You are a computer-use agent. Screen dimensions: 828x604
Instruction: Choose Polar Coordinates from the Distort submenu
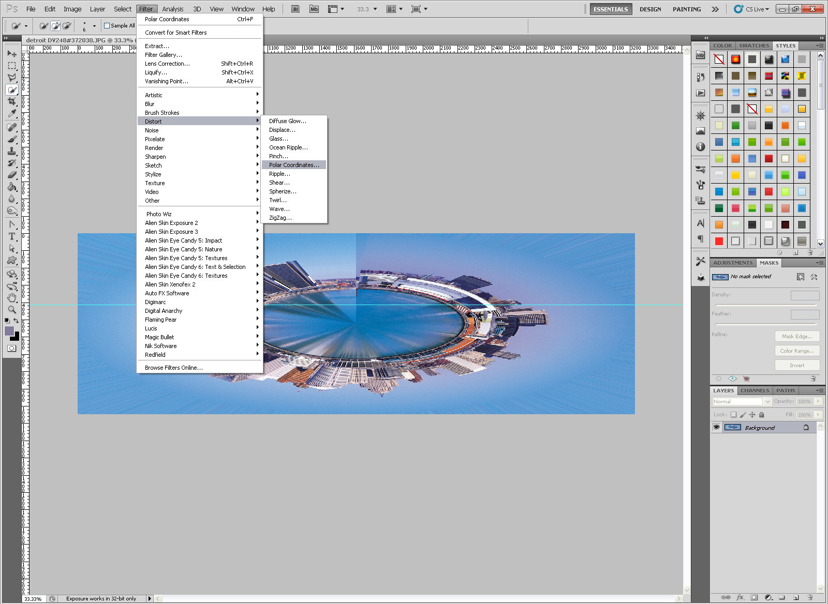point(294,164)
